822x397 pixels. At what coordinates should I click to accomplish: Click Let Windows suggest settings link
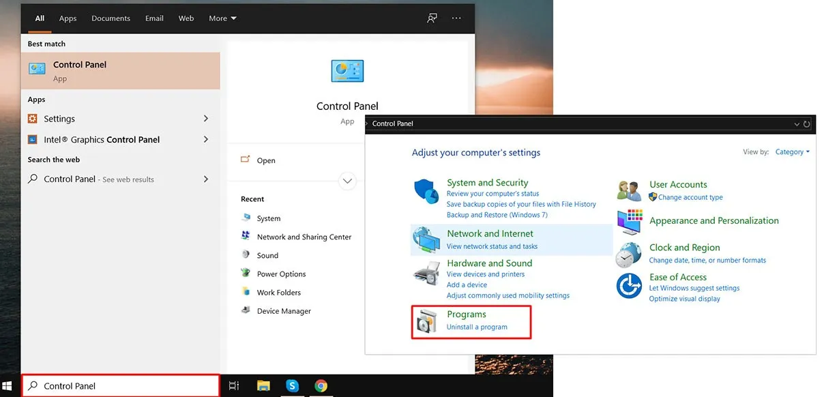694,288
